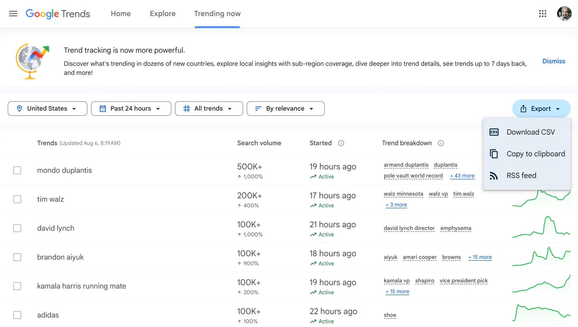Screen dimensions: 578x327
Task: Open the United States location dropdown
Action: [47, 109]
